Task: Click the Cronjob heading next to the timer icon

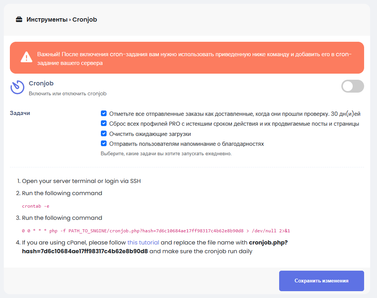Action: click(x=41, y=84)
